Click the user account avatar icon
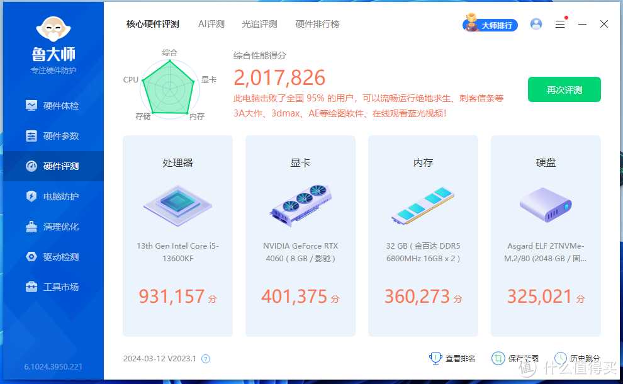623x384 pixels. (536, 25)
